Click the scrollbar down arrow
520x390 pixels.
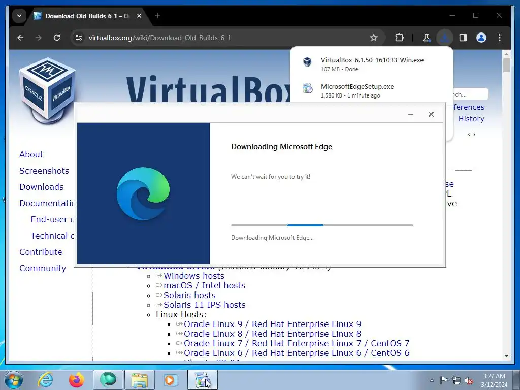click(x=506, y=356)
